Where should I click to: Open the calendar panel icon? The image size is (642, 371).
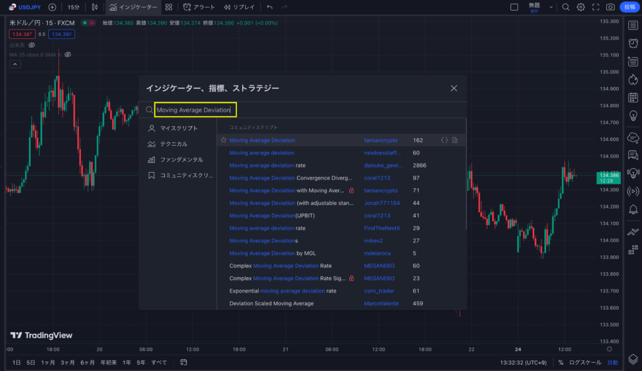point(633,97)
